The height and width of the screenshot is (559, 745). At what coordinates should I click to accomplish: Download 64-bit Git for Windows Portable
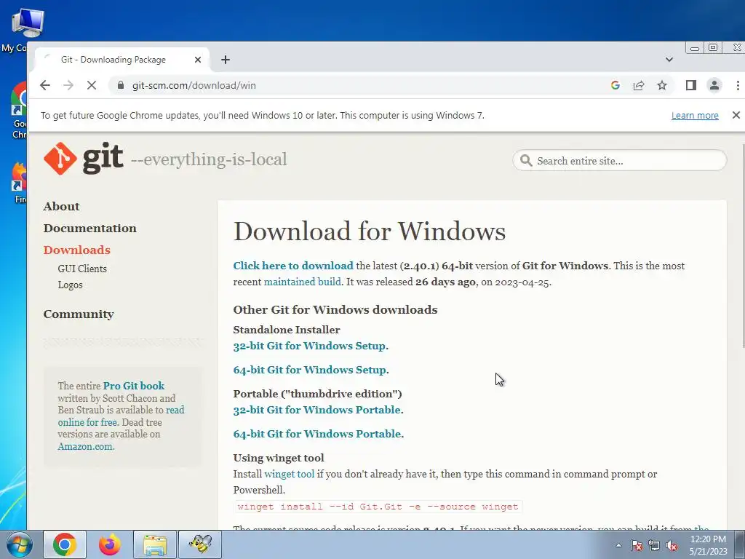pyautogui.click(x=317, y=434)
